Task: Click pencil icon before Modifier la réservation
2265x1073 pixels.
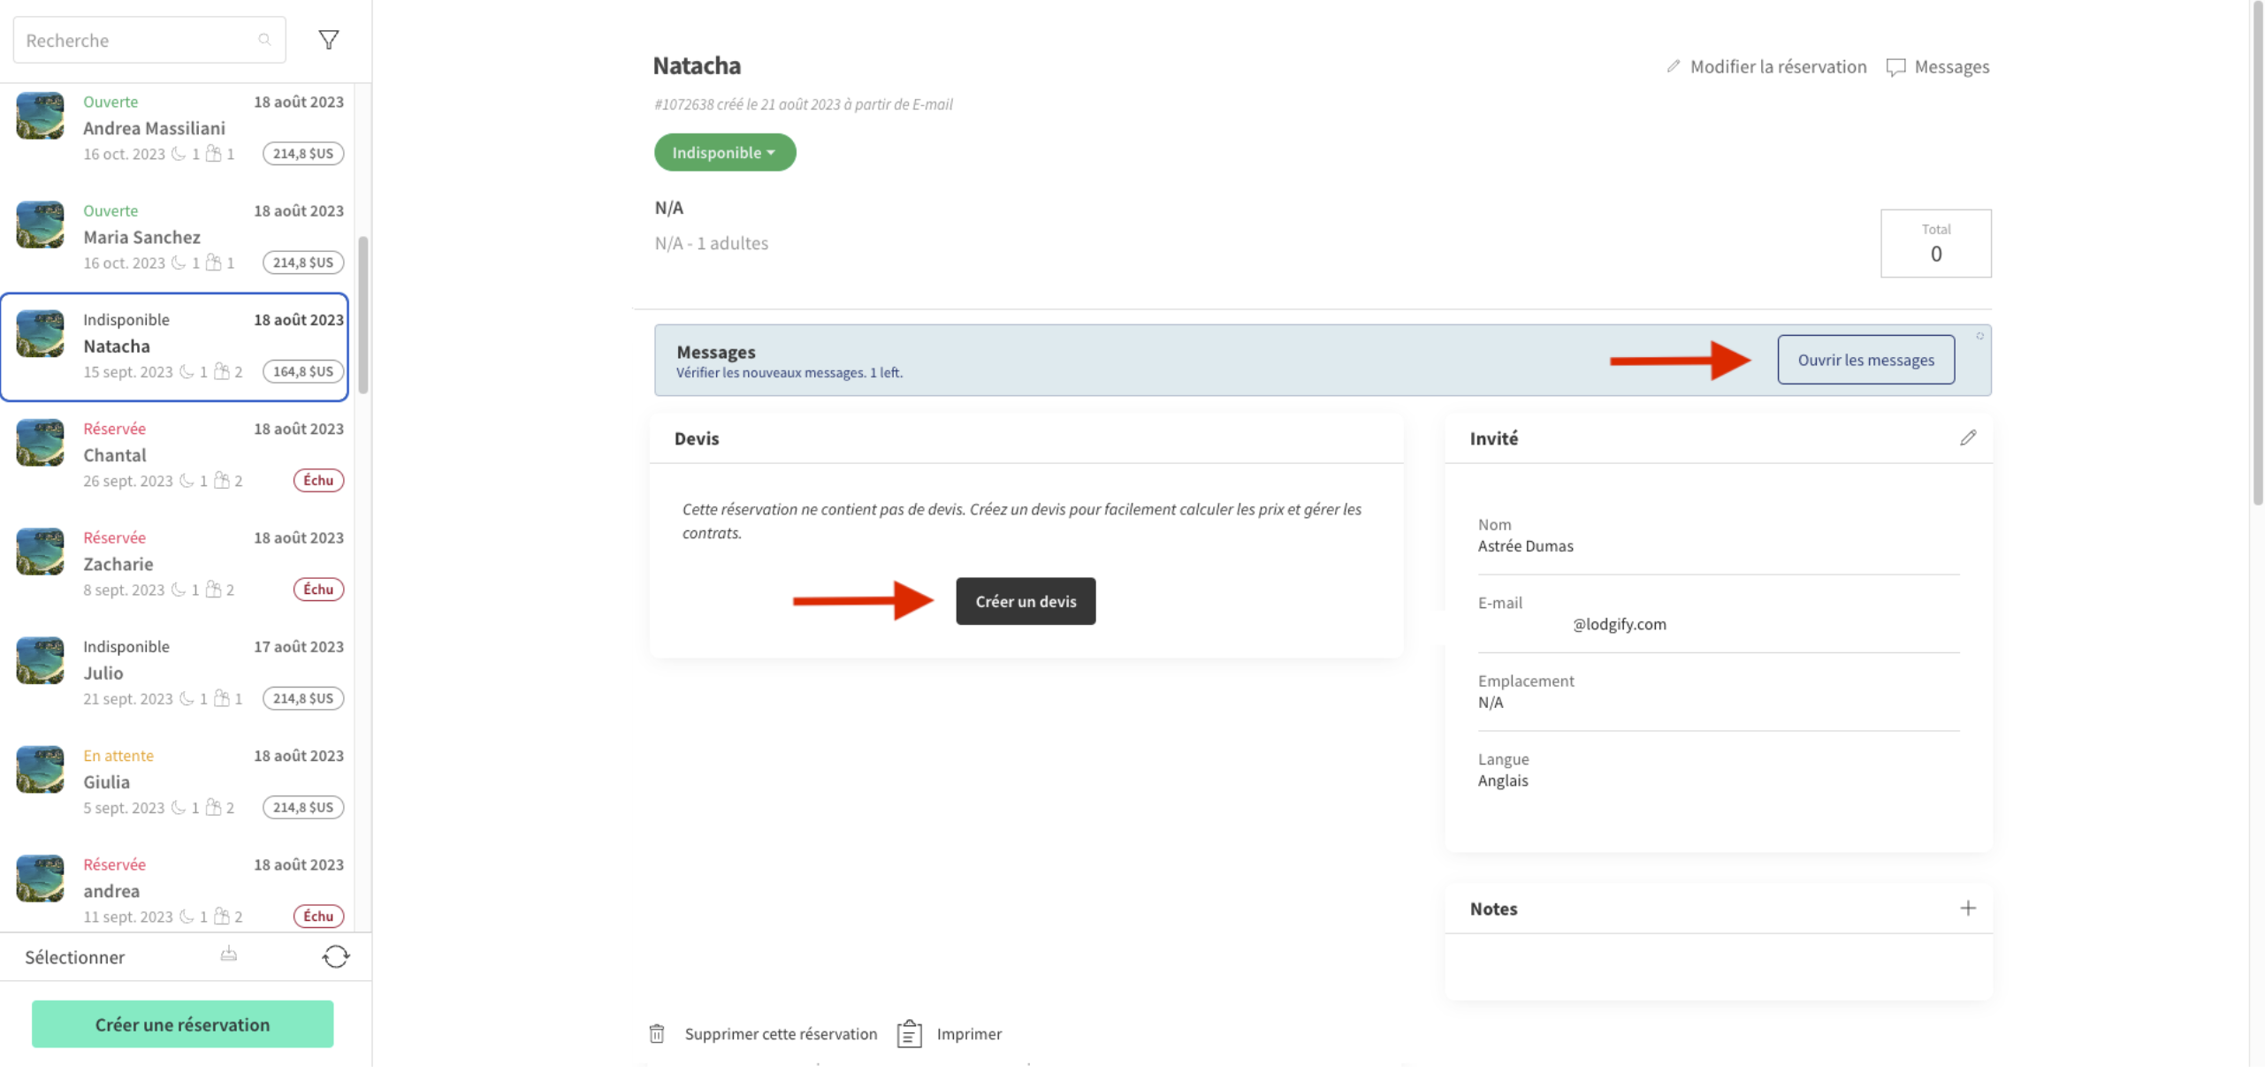Action: (x=1674, y=65)
